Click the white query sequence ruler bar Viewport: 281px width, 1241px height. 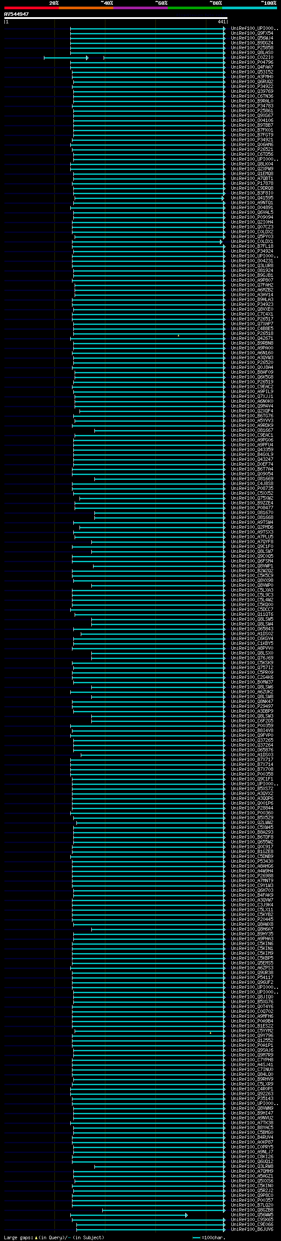point(116,18)
